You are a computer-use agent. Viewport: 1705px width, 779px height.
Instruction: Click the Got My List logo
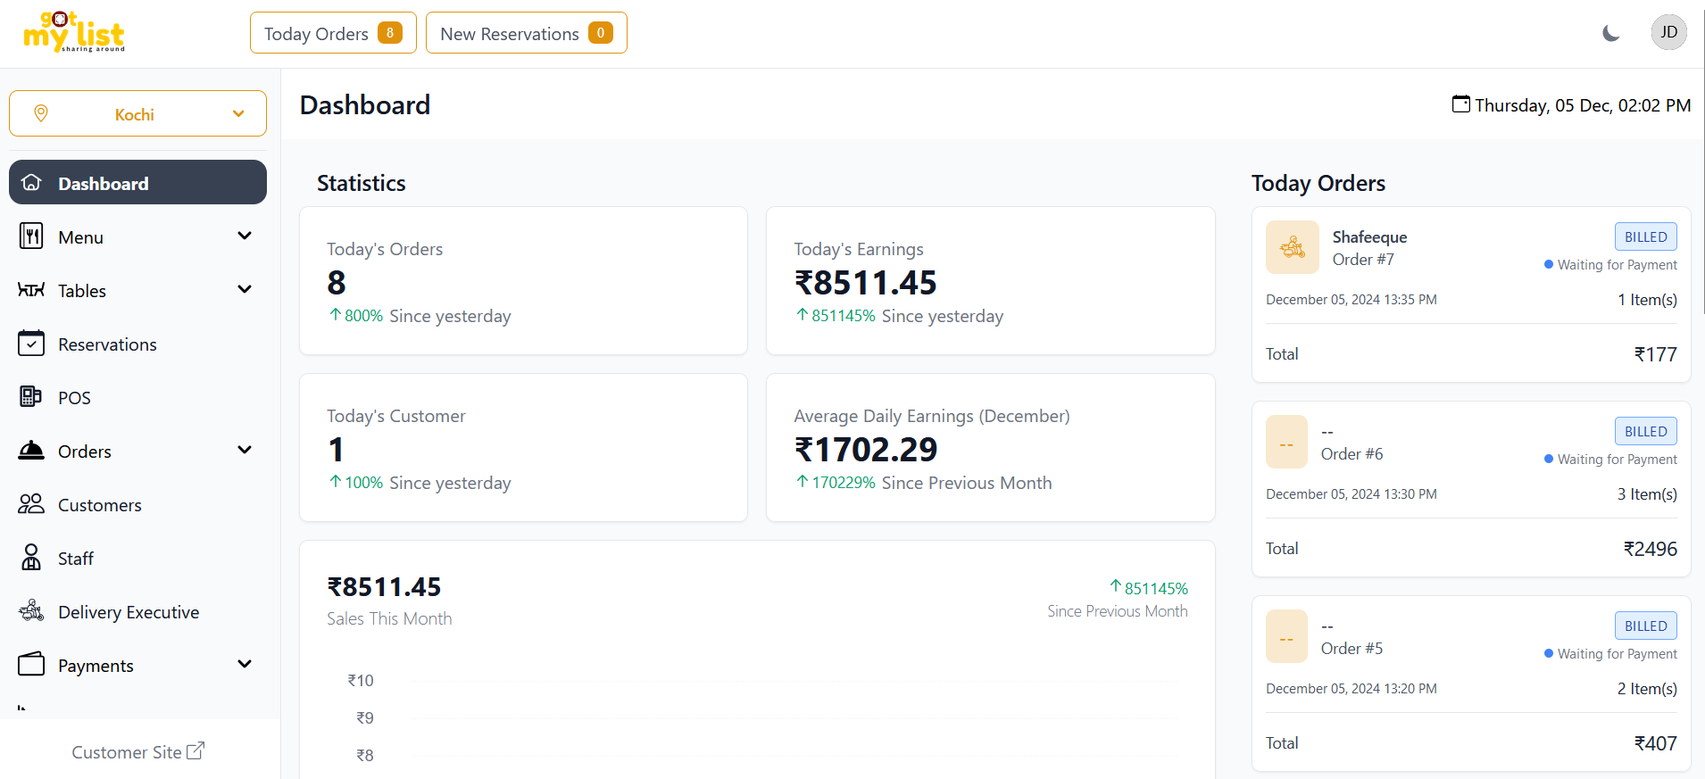(73, 33)
